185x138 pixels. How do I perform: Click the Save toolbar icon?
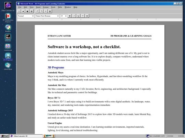tap(27, 11)
